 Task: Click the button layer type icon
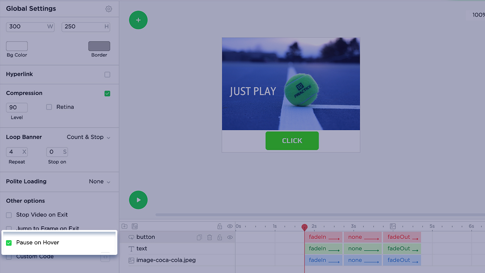click(132, 237)
